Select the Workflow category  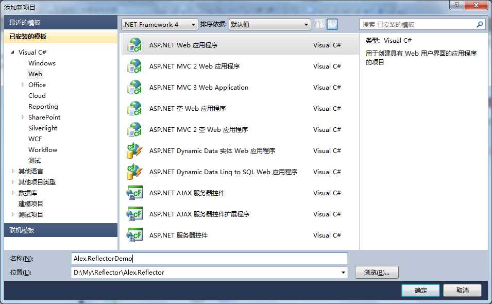pyautogui.click(x=43, y=149)
